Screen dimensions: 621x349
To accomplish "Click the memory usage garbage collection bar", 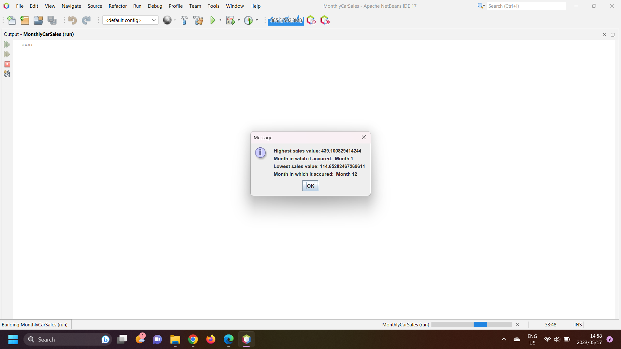I will (x=286, y=20).
